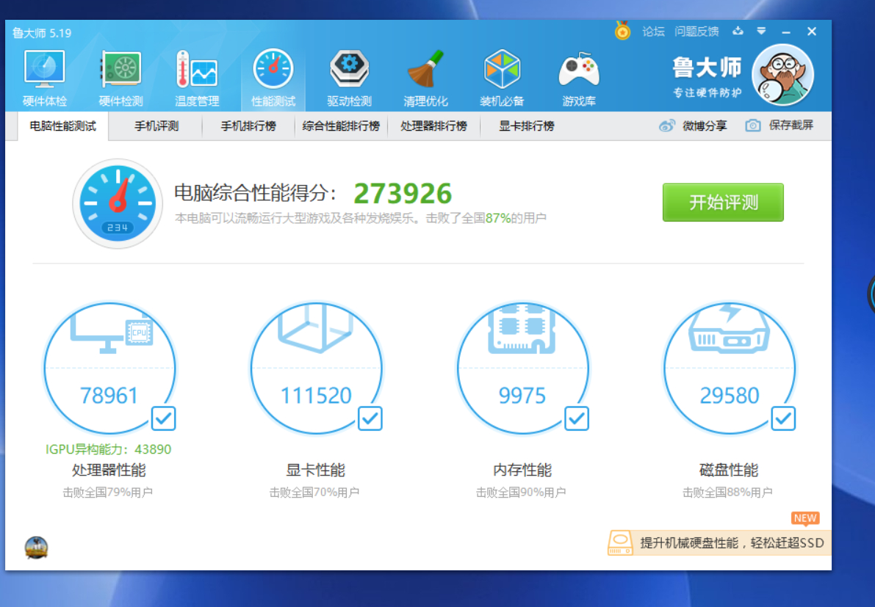The width and height of the screenshot is (875, 607).
Task: Click the memory chip icon for 内存性能
Action: (x=522, y=329)
